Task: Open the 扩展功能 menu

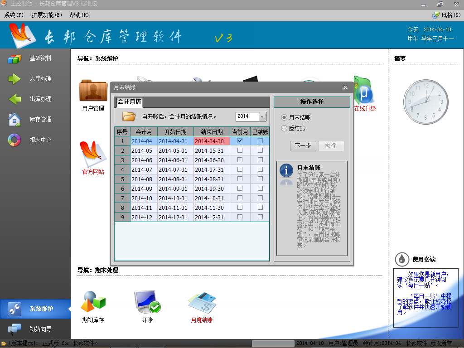Action: coord(46,15)
